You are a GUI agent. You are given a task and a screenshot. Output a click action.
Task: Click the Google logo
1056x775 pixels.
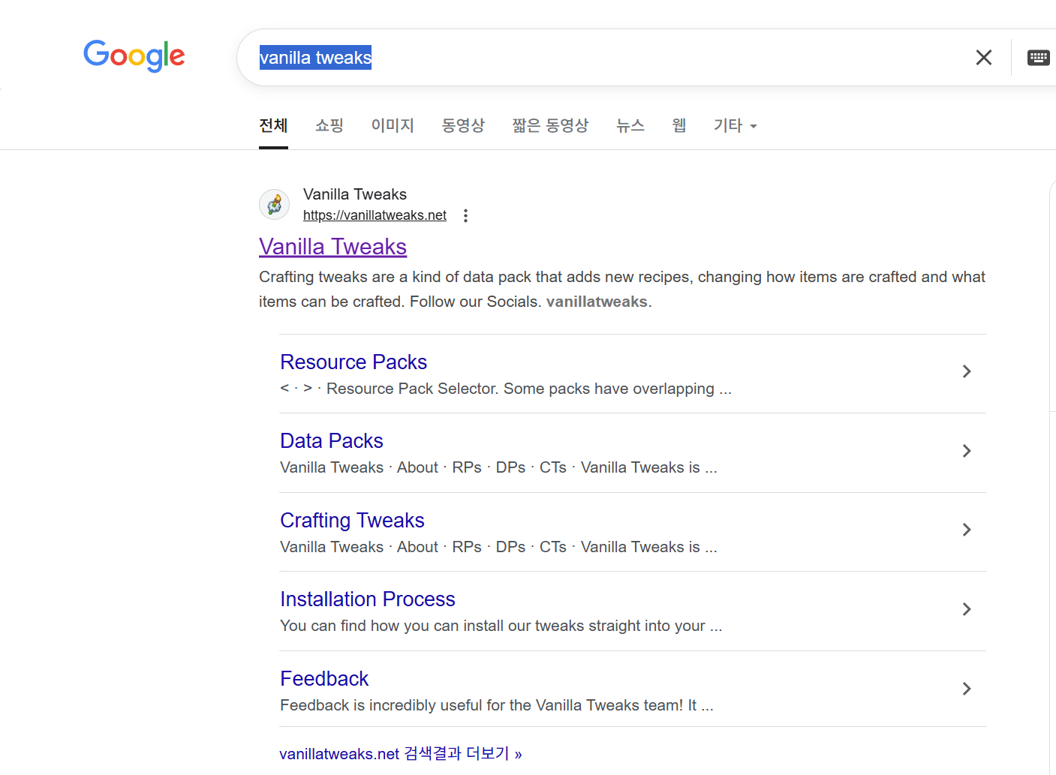click(x=134, y=56)
